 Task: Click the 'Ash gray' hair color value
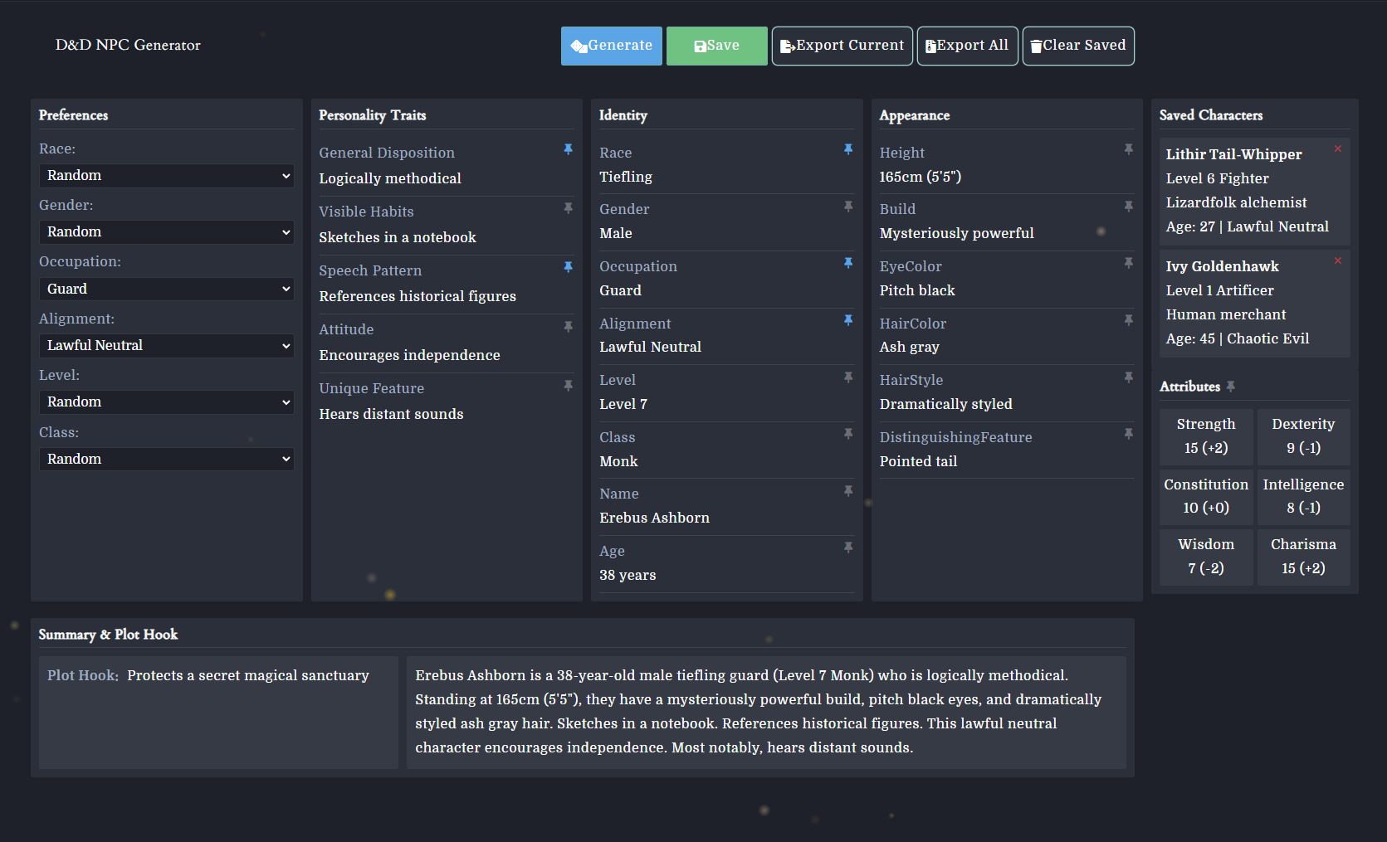[x=910, y=348]
